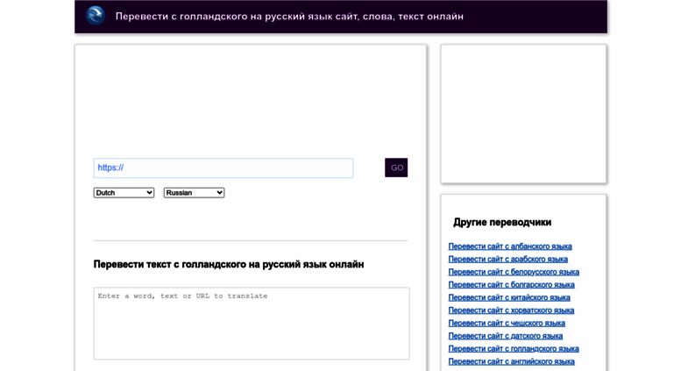Screen dimensions: 681x371
Task: Open link Перевести сайт с голландского языка
Action: pos(514,349)
